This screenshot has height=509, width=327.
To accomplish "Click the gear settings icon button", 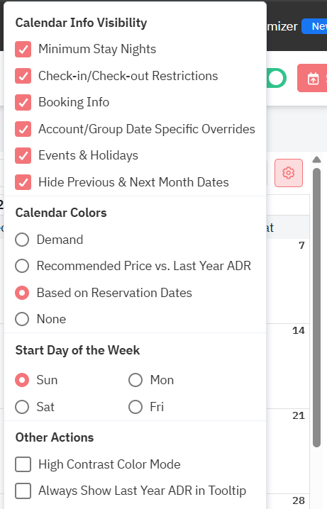I will (x=289, y=173).
